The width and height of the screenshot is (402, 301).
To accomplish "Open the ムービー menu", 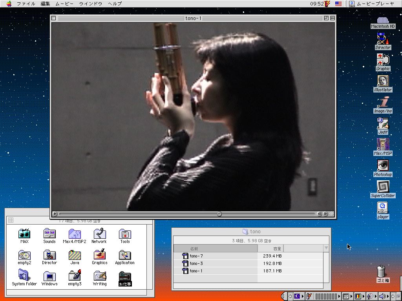I will 64,4.
